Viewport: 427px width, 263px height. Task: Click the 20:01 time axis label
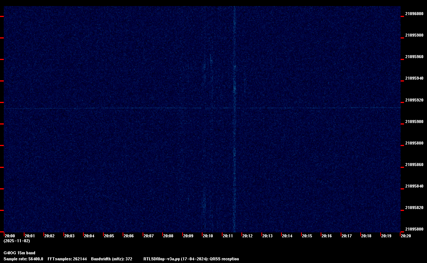coord(30,236)
